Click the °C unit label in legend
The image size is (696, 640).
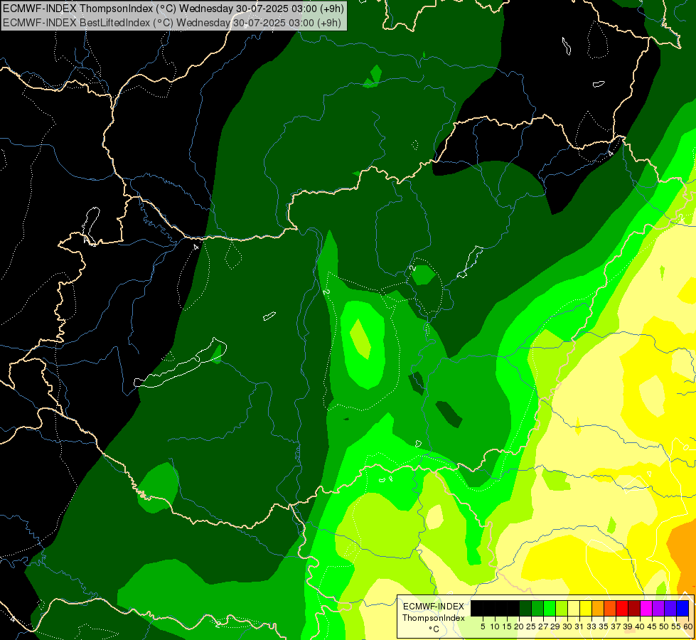[434, 629]
